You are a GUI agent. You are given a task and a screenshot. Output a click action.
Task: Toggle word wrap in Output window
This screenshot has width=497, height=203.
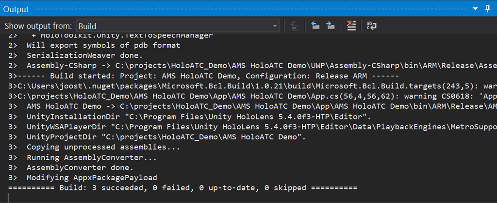click(371, 26)
